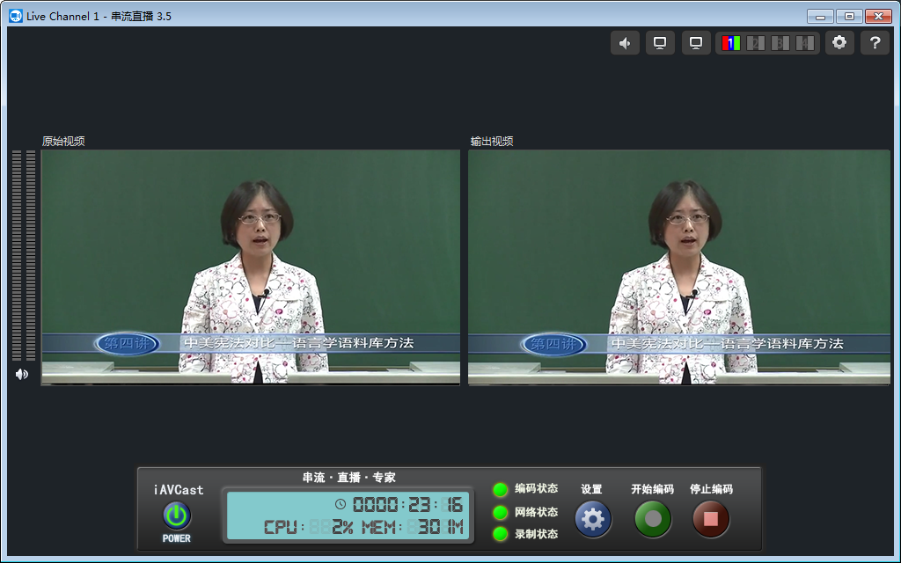Click the monitor icon beside the channel 1 button
The width and height of the screenshot is (901, 563).
click(696, 43)
